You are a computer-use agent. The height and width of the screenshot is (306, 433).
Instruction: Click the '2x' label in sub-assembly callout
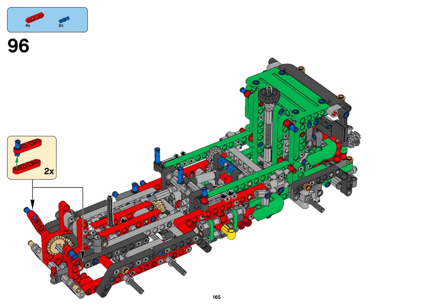tap(49, 171)
